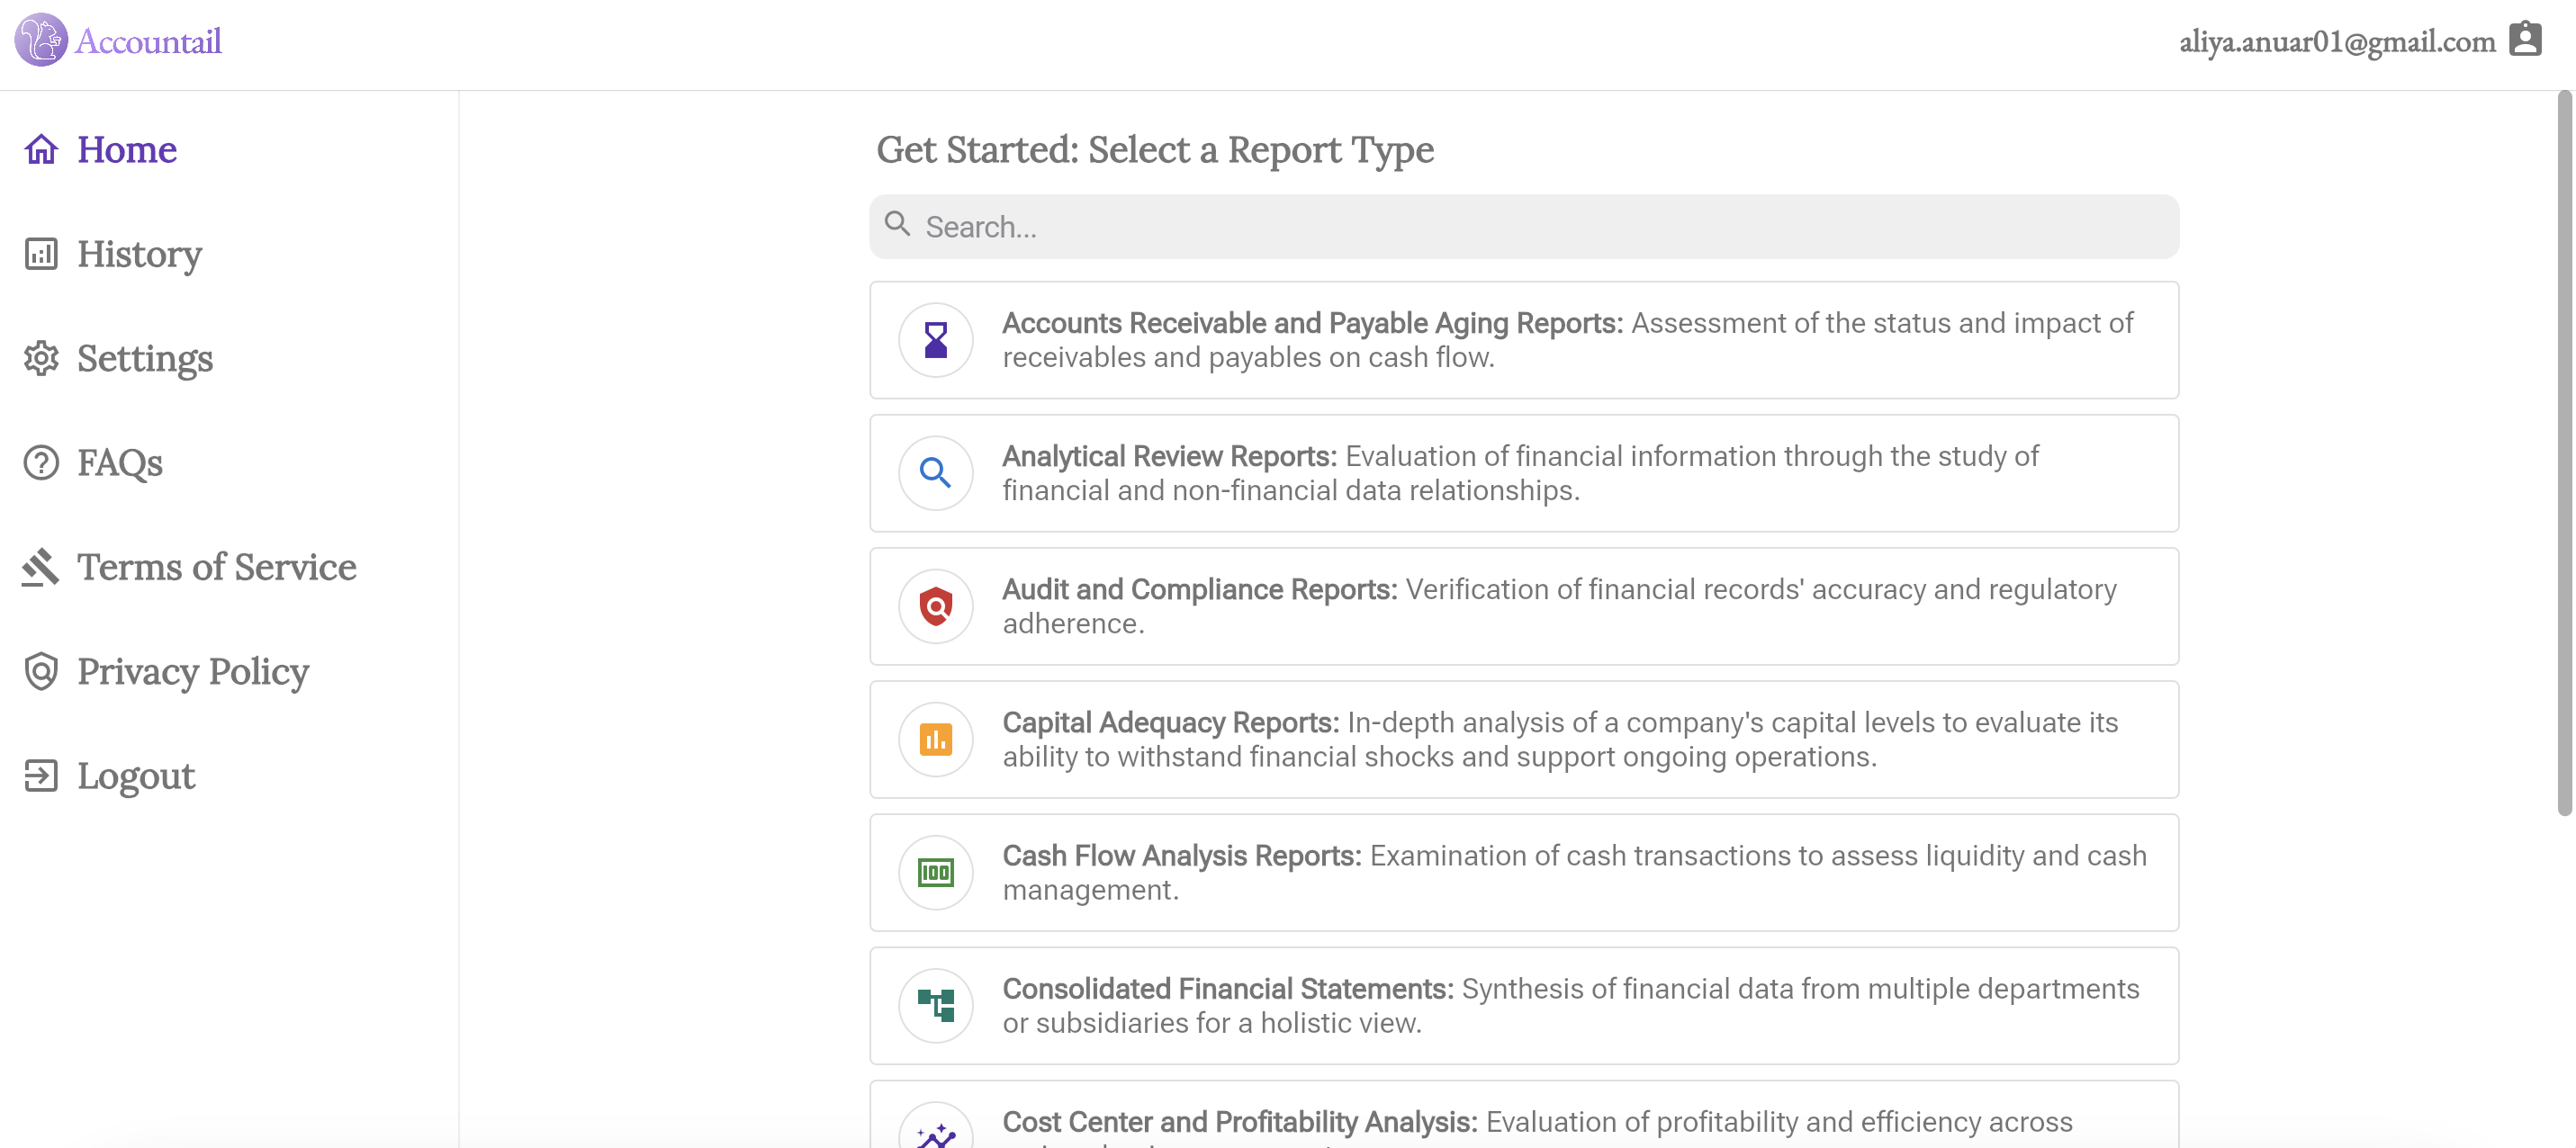Select Cost Center and Profitability Analysis
2576x1148 pixels.
[x=1524, y=1120]
